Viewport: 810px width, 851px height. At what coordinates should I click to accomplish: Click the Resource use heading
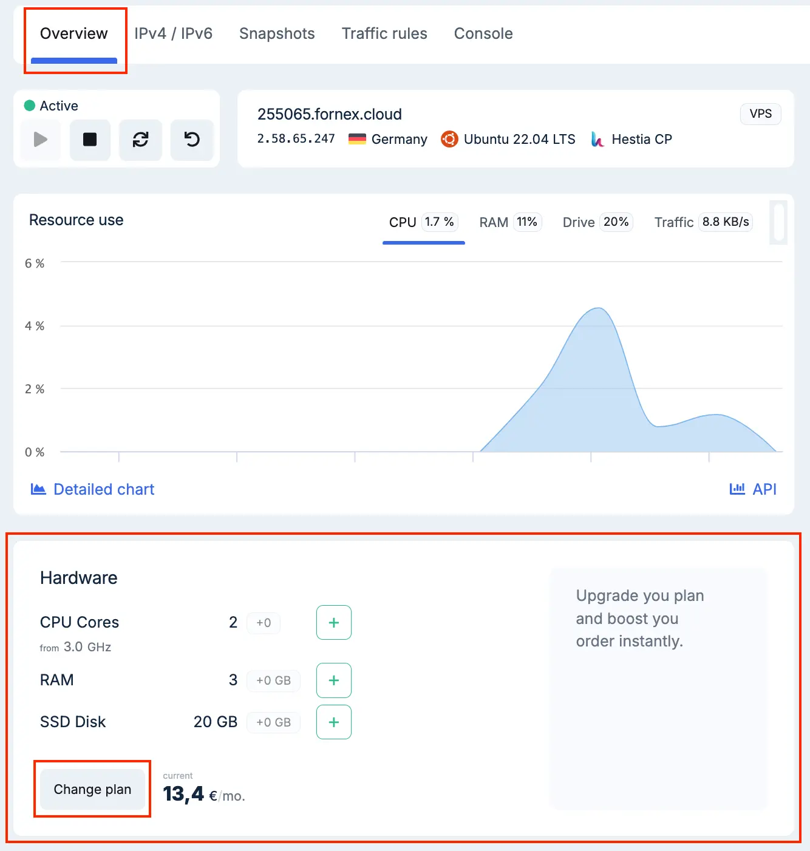click(x=77, y=220)
